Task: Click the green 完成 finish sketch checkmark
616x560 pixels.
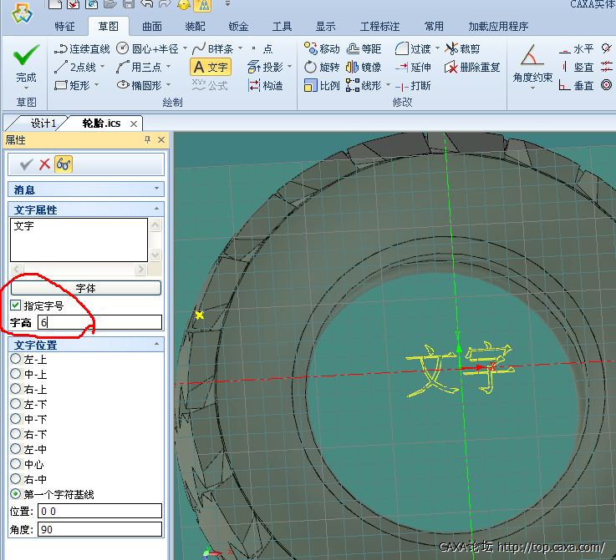Action: [26, 55]
